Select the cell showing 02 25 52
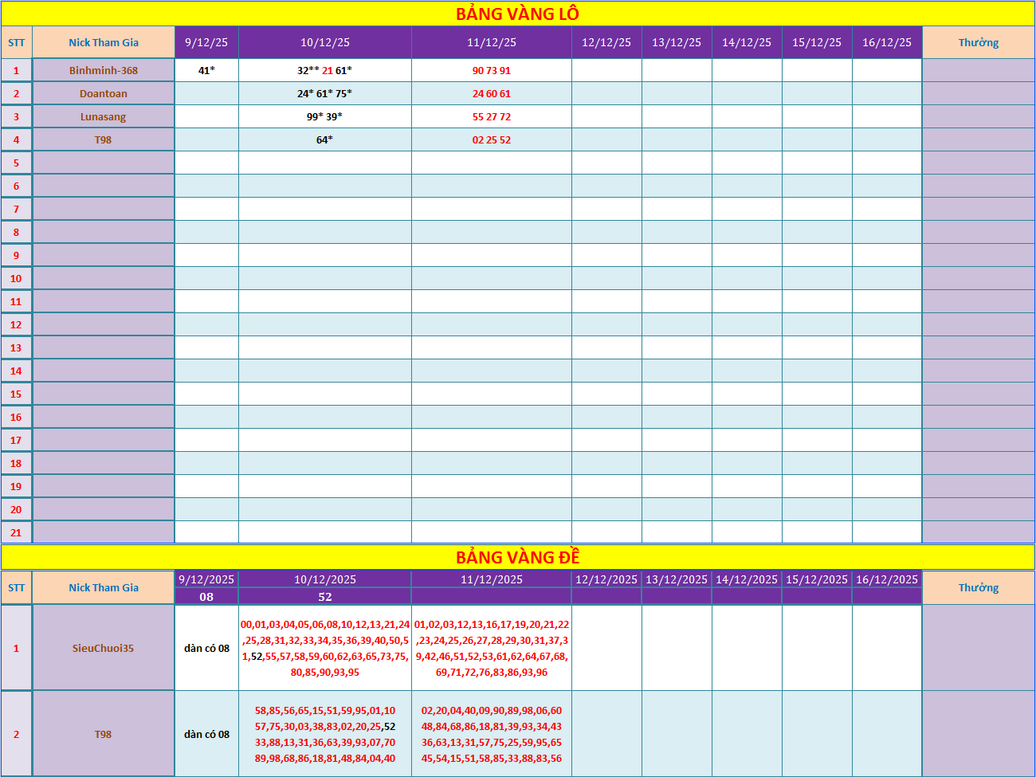The width and height of the screenshot is (1036, 777). [x=491, y=139]
